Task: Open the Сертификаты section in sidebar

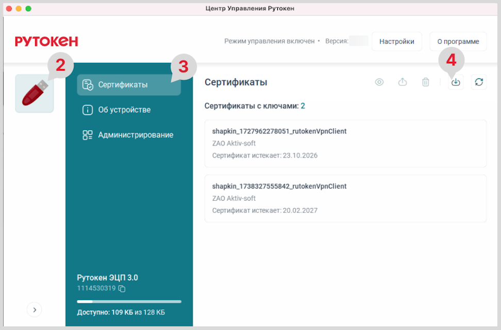Action: tap(129, 85)
